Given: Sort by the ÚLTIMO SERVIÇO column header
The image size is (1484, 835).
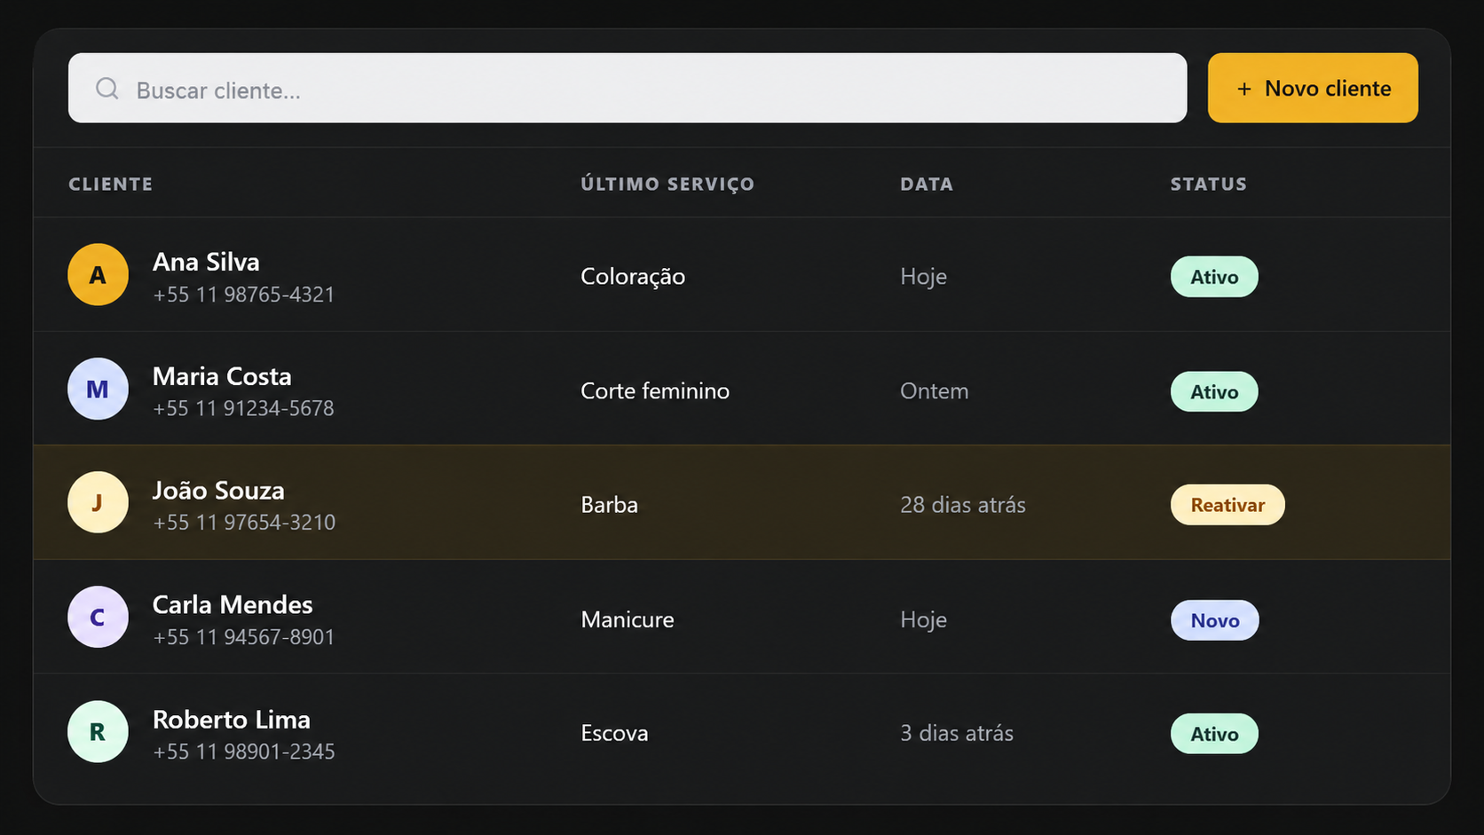Looking at the screenshot, I should (667, 184).
